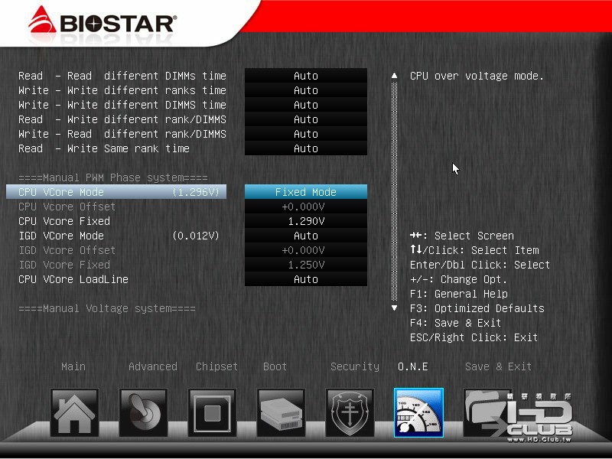
Task: Open the Boot drive icon
Action: pos(281,412)
